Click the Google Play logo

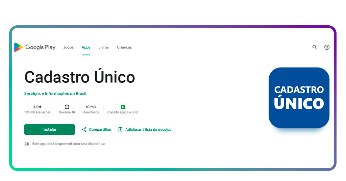click(x=34, y=47)
